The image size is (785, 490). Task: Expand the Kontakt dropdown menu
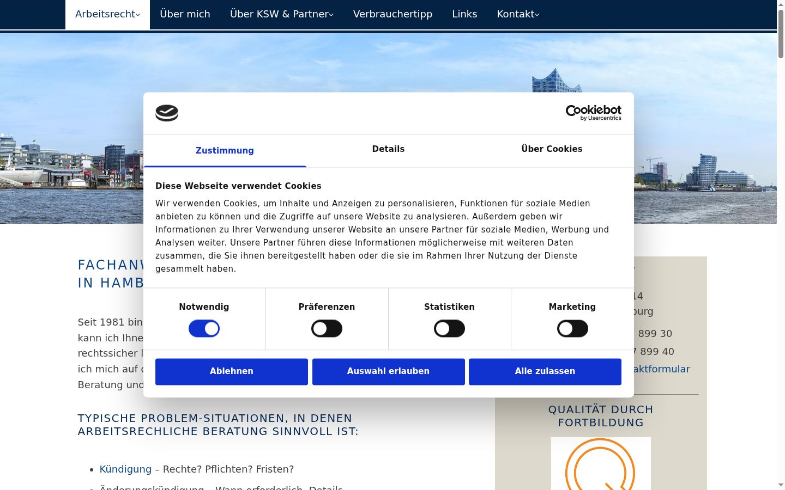518,14
